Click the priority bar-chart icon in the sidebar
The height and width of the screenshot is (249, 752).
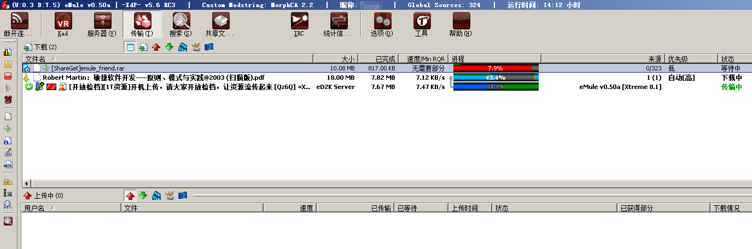8,52
